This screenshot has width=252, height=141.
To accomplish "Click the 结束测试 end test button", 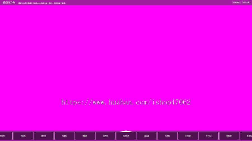I will (x=236, y=3).
